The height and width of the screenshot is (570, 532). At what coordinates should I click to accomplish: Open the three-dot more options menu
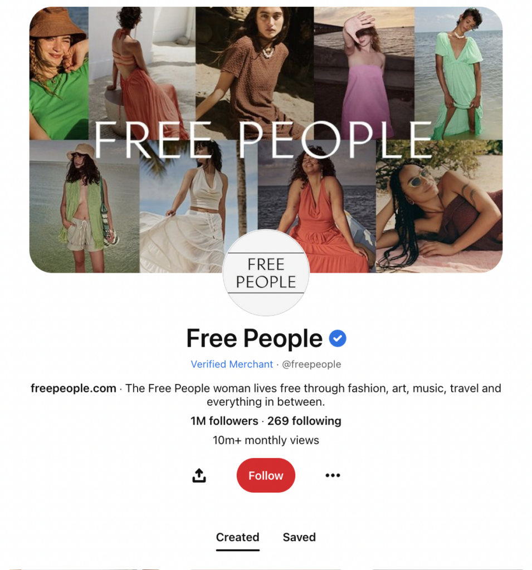tap(333, 475)
